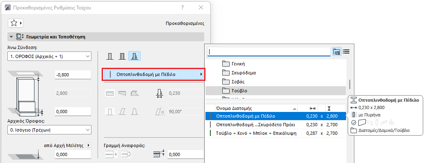
Task: Click the profile search input field
Action: click(x=269, y=51)
